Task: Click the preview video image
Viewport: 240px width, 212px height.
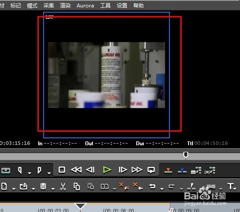Action: [107, 75]
